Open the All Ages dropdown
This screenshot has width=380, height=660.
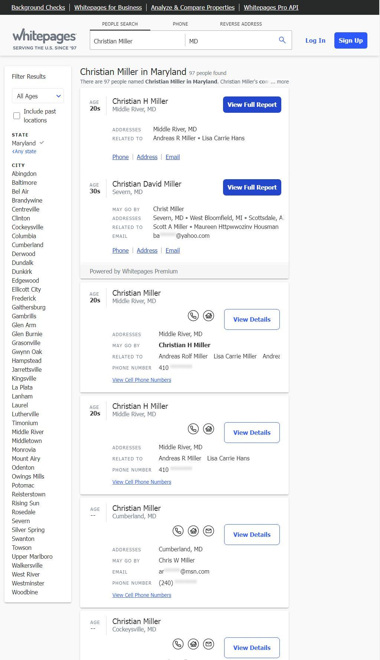point(38,96)
